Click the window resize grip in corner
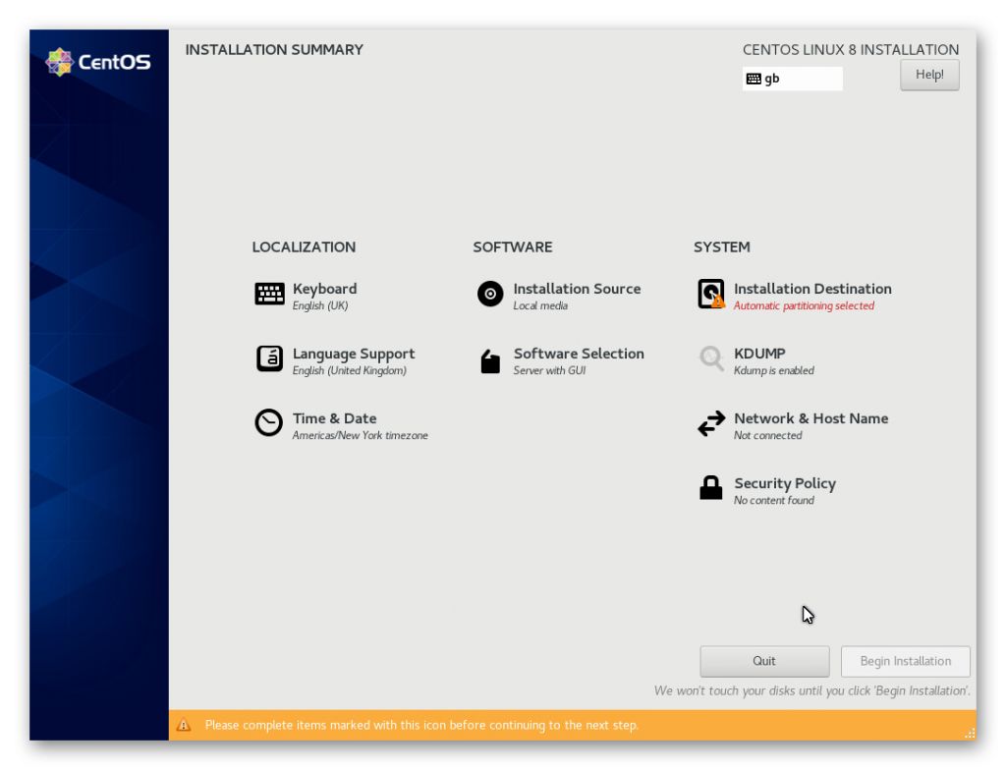Image resolution: width=1006 pixels, height=770 pixels. point(970,734)
